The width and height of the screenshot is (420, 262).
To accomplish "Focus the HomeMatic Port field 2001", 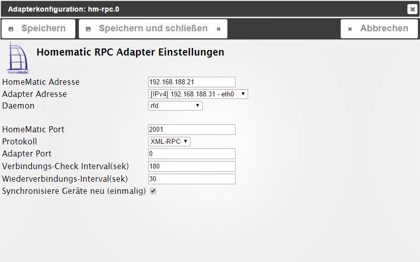I will point(192,130).
